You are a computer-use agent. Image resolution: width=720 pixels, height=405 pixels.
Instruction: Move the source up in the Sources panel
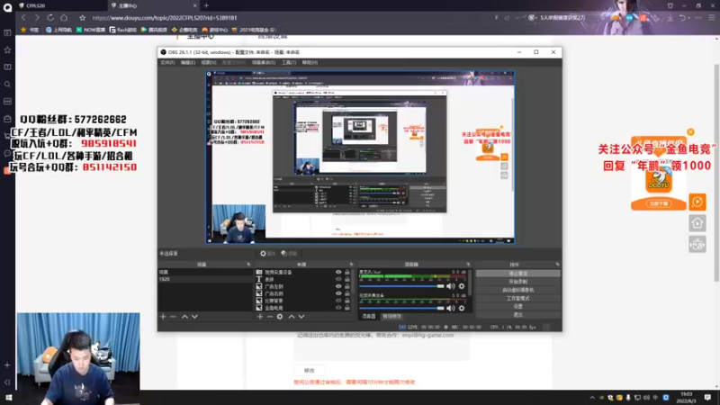pos(291,317)
